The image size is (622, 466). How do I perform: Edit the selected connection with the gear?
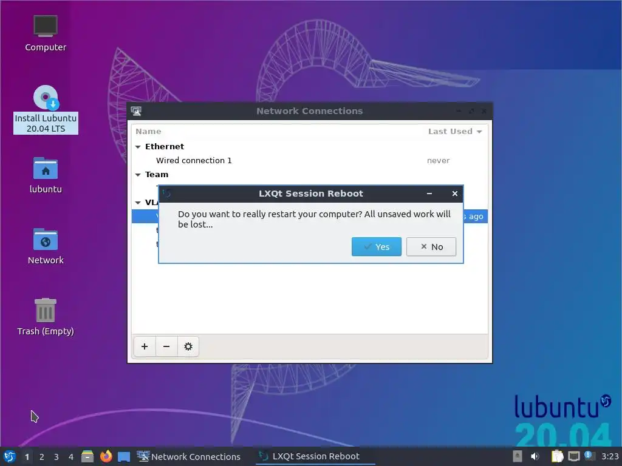coord(188,346)
